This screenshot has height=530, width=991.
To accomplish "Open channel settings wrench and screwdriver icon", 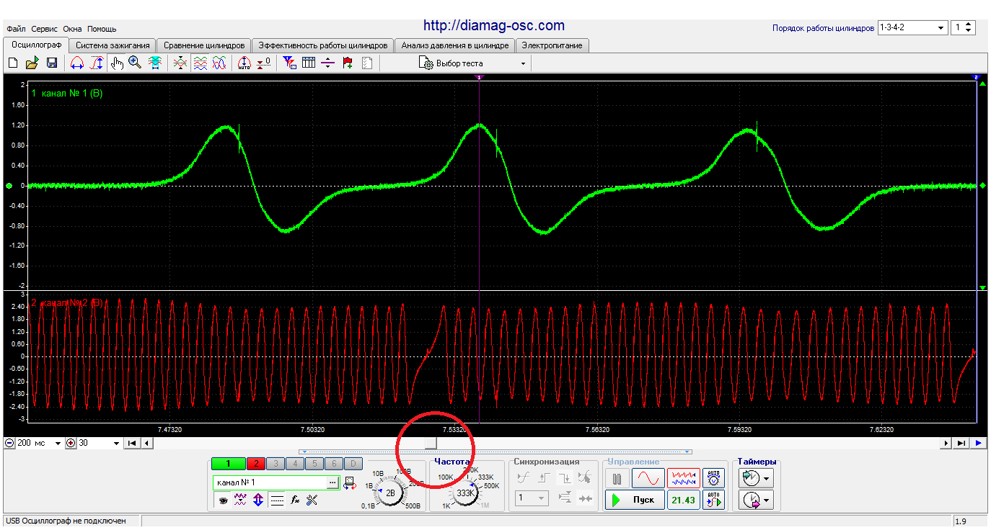I will (x=312, y=500).
